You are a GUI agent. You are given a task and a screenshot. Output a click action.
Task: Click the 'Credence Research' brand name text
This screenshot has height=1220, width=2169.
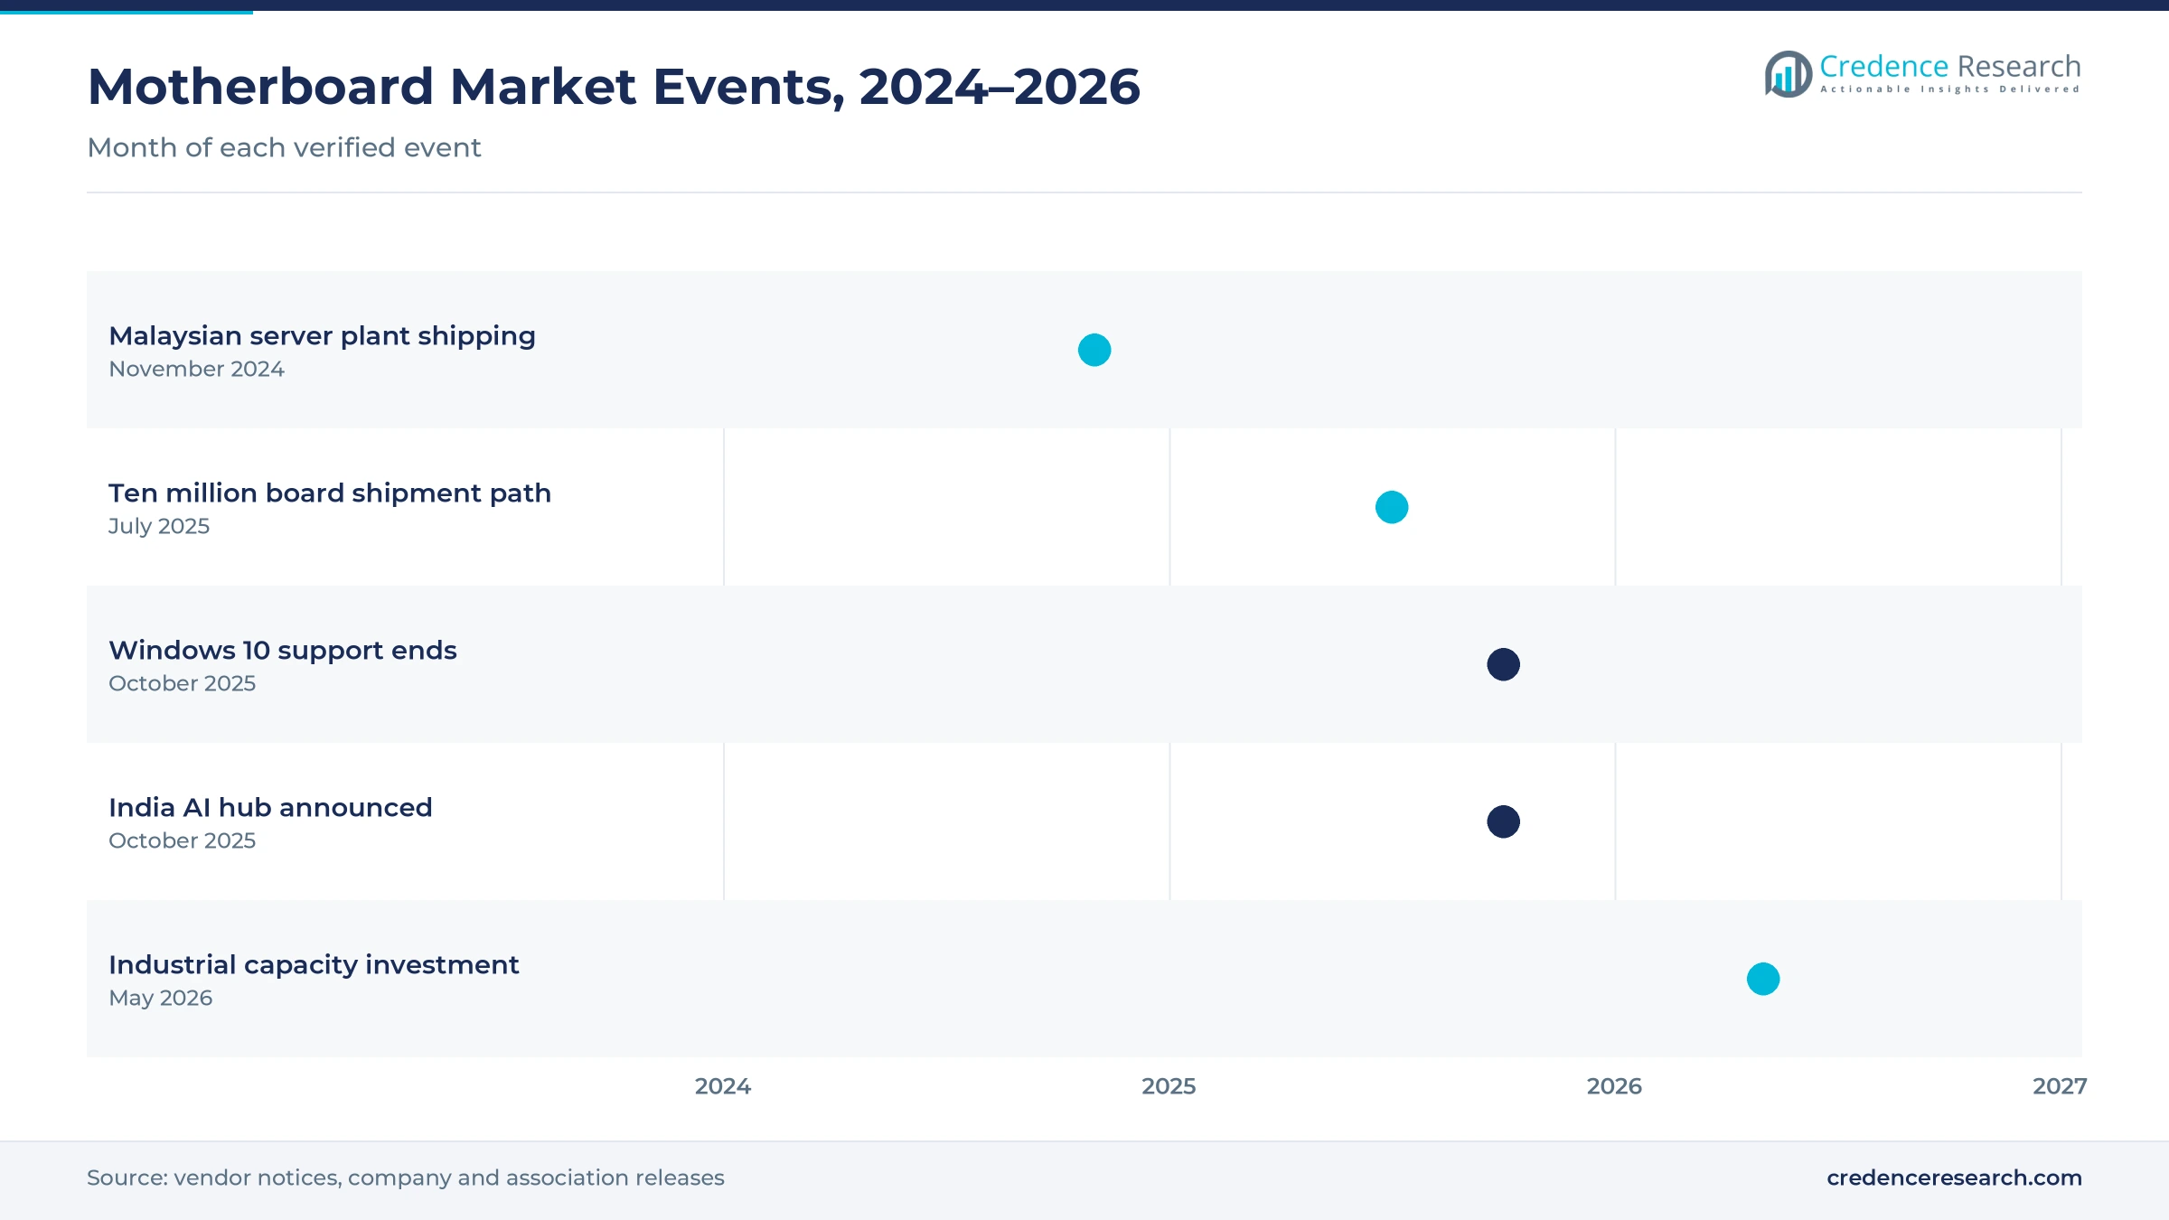click(x=1950, y=66)
